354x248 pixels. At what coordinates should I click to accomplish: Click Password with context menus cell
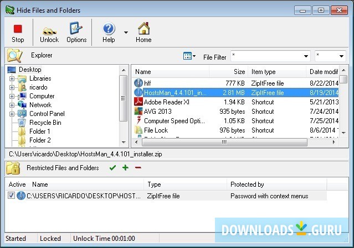click(x=269, y=196)
